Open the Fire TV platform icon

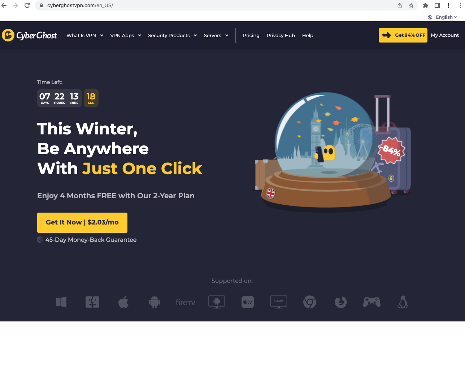coord(186,302)
